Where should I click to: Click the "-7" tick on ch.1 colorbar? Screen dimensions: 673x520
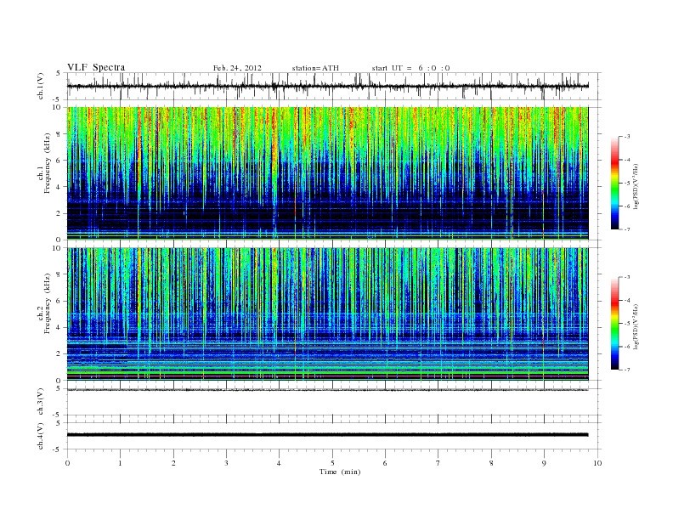[627, 229]
